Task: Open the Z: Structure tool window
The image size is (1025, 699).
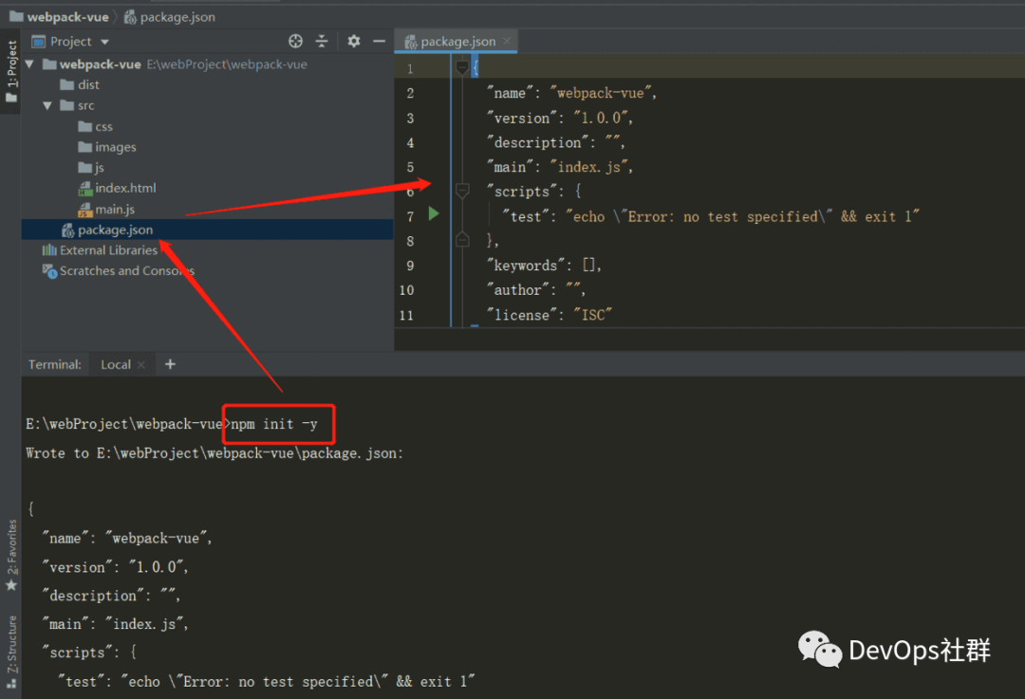Action: tap(11, 652)
